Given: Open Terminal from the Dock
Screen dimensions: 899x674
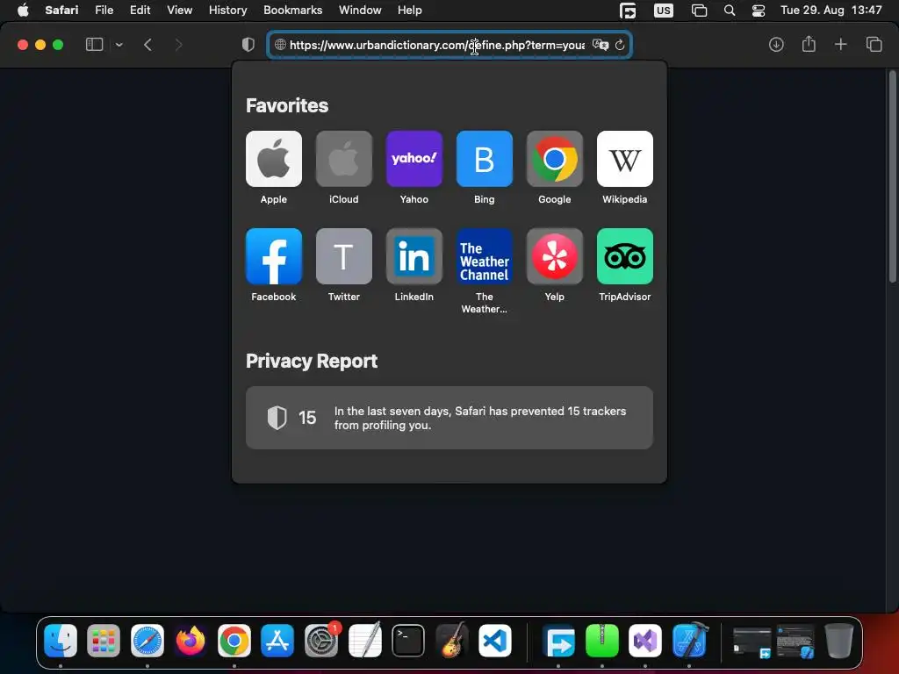Looking at the screenshot, I should coord(408,640).
